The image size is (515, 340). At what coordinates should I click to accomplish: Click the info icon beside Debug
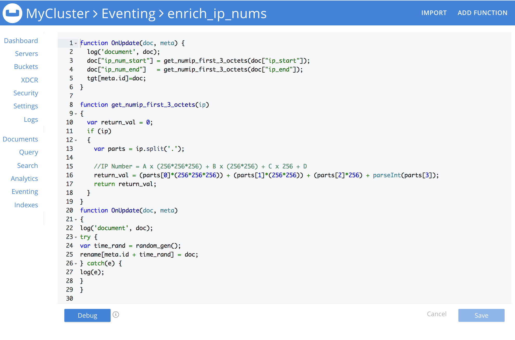click(x=116, y=315)
